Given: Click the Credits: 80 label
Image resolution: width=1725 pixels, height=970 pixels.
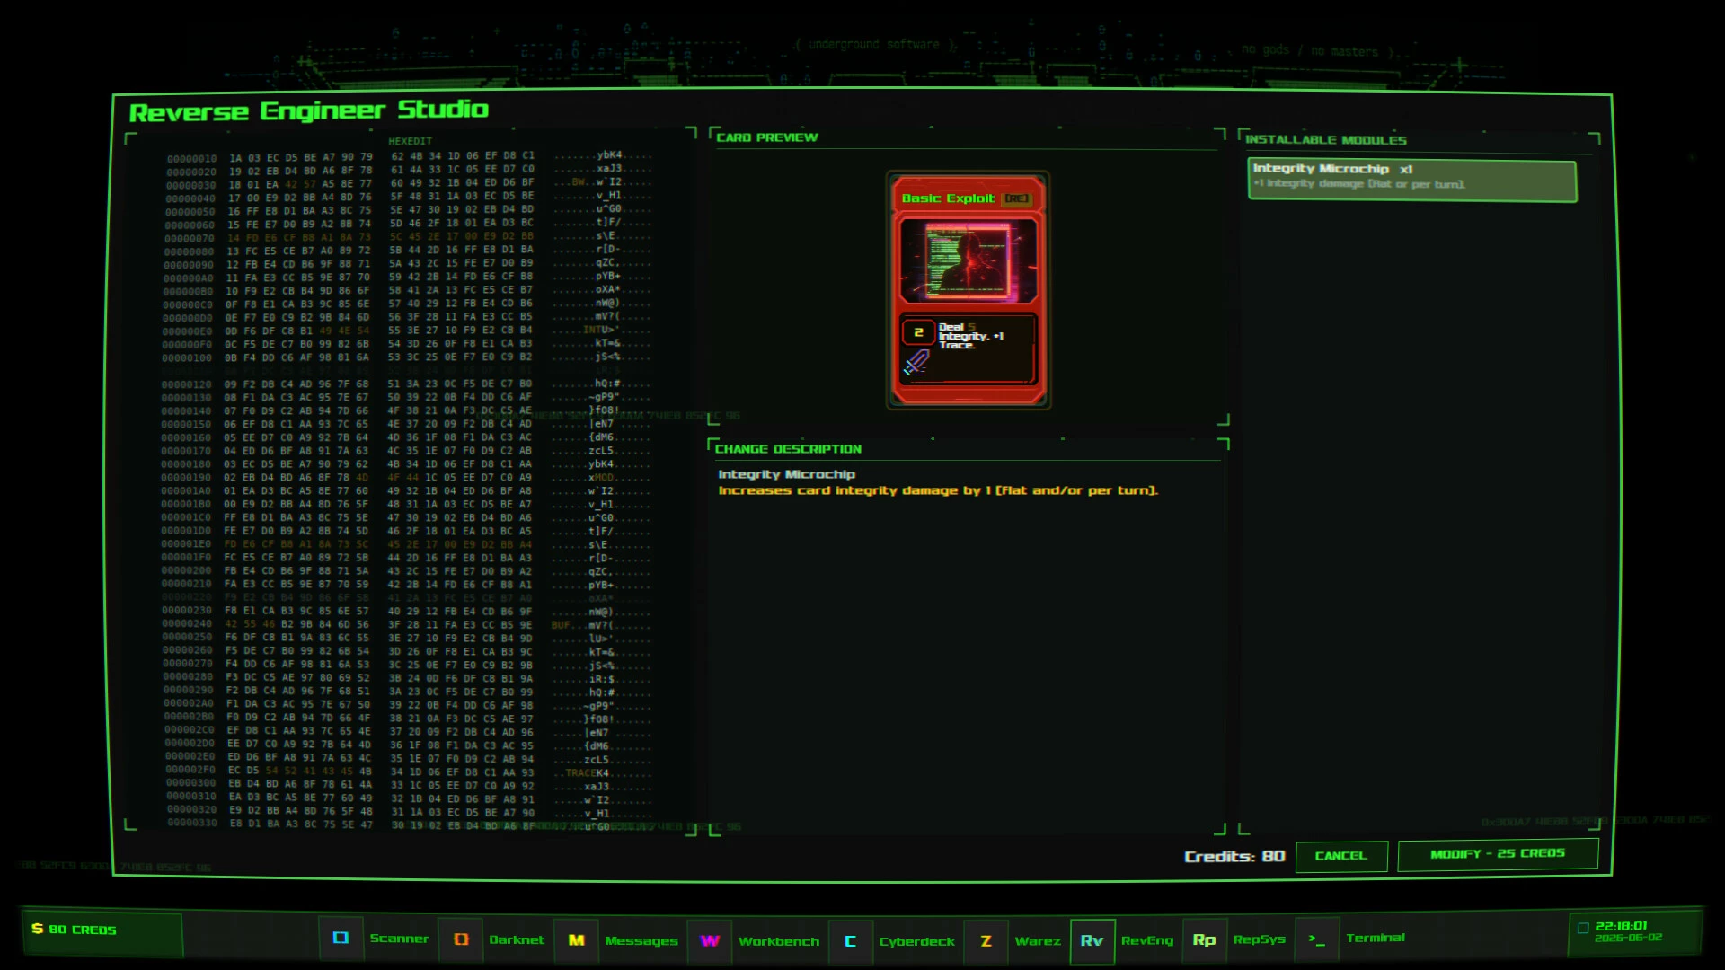Looking at the screenshot, I should pos(1234,857).
